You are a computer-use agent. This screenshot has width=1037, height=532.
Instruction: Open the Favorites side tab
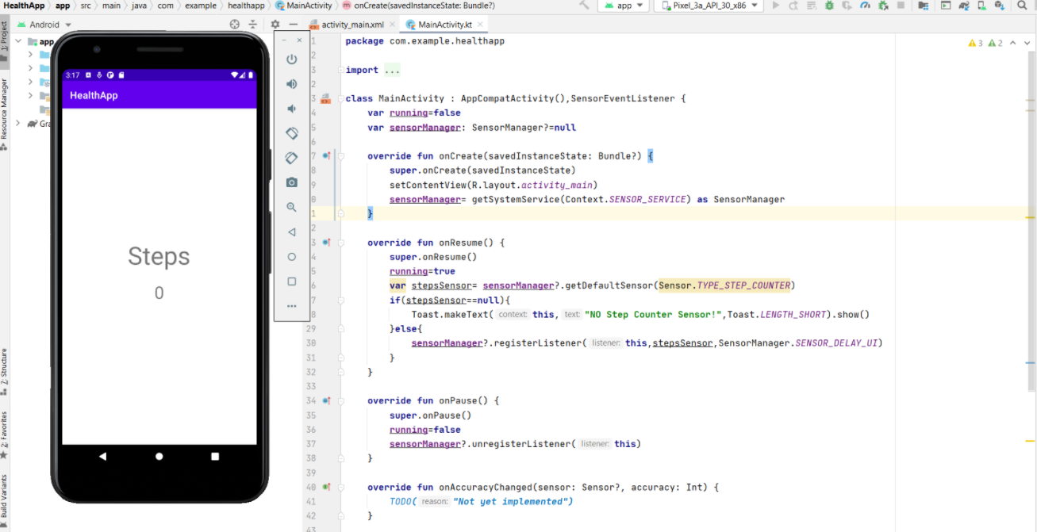(x=4, y=434)
